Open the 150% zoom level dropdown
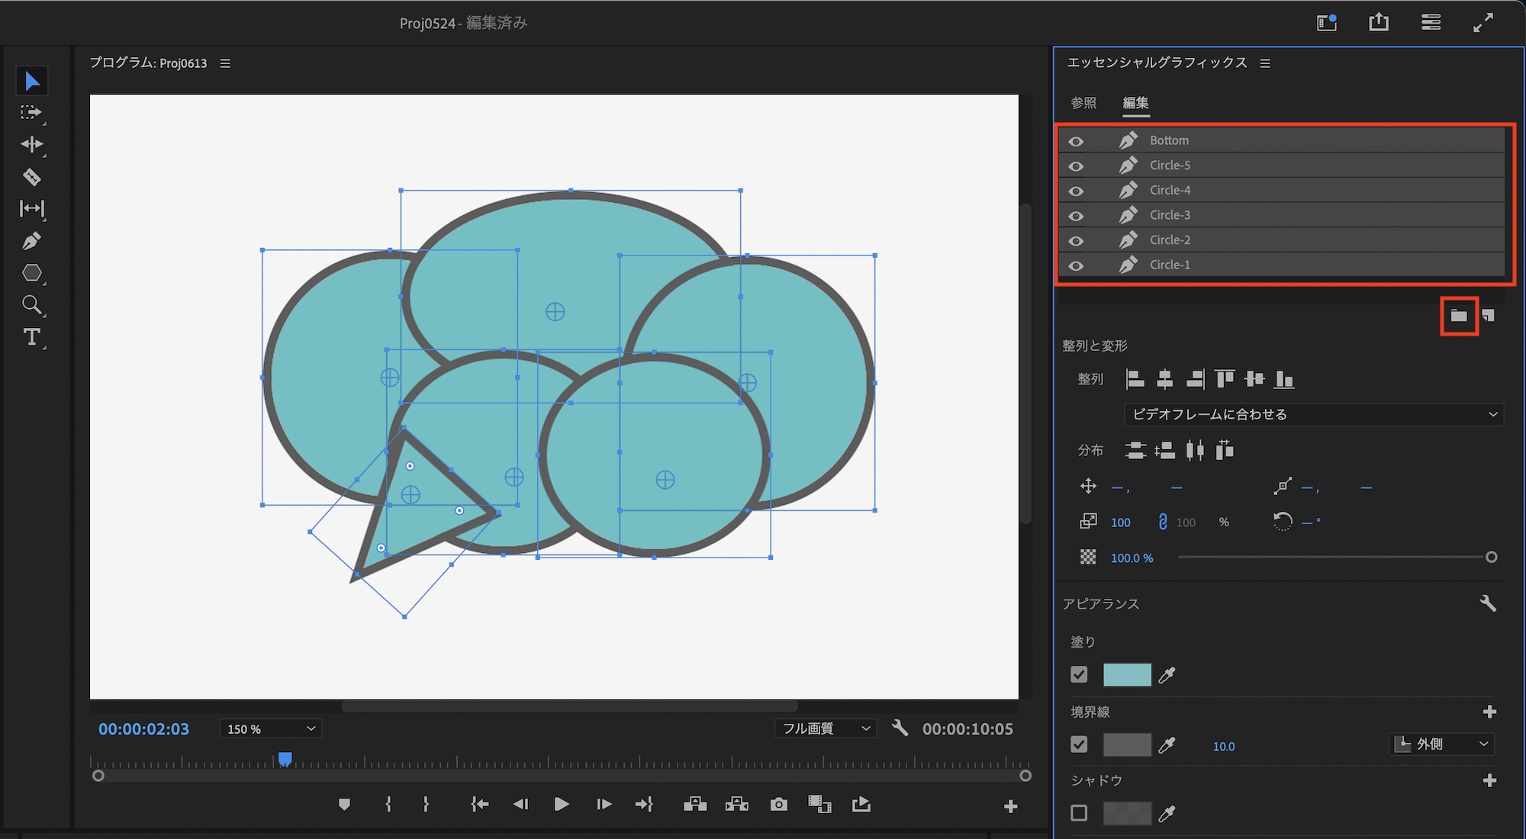Image resolution: width=1526 pixels, height=839 pixels. click(270, 729)
